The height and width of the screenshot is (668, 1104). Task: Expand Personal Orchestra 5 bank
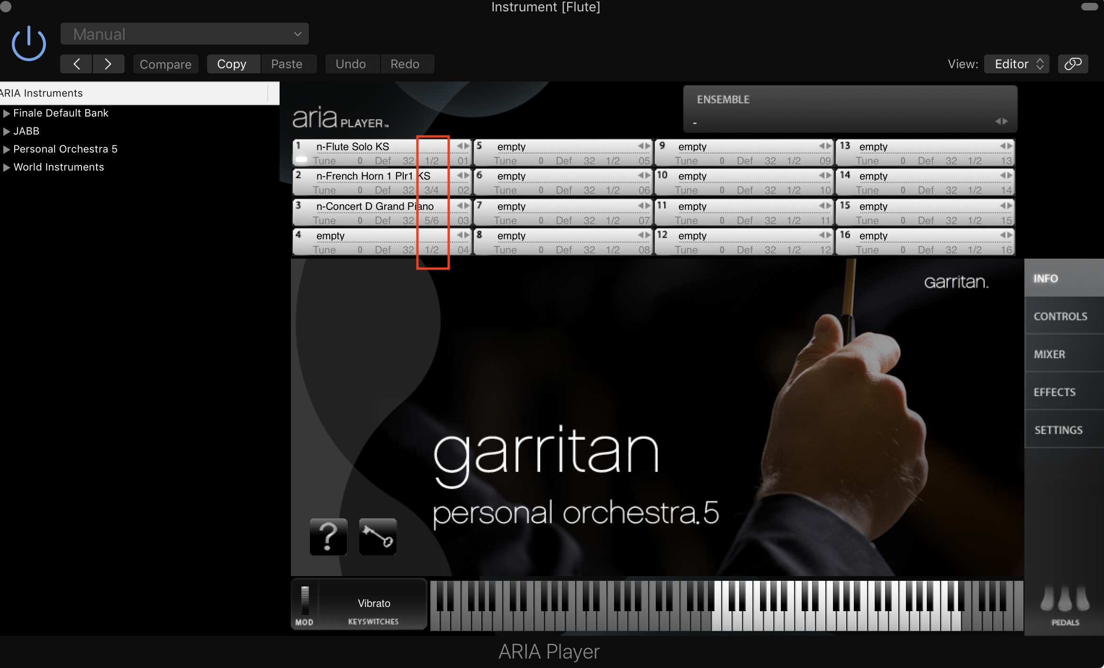pos(7,149)
